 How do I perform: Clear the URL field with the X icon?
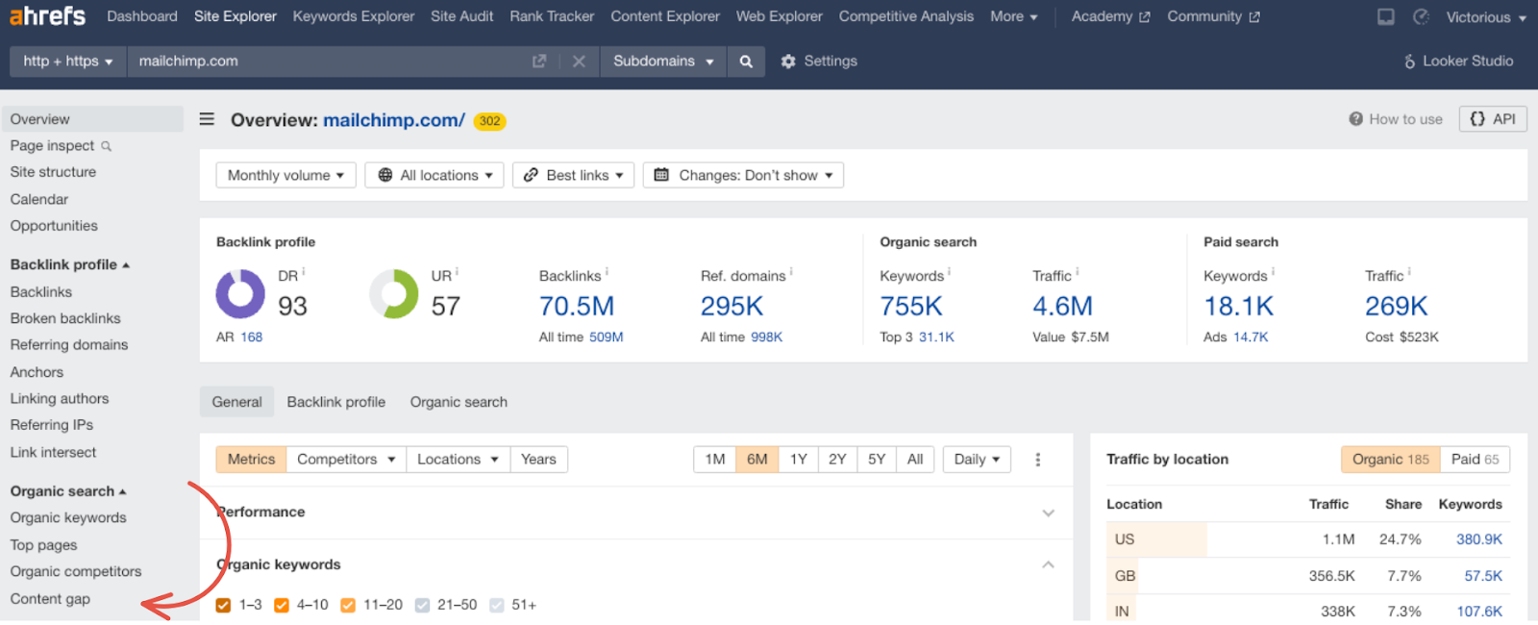click(x=579, y=62)
